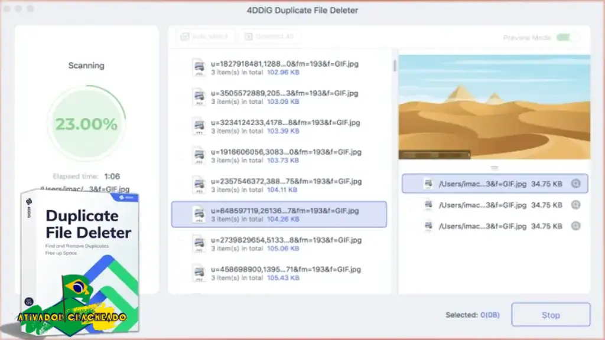
Task: Toggle the Preview Mode switch
Action: coord(567,37)
